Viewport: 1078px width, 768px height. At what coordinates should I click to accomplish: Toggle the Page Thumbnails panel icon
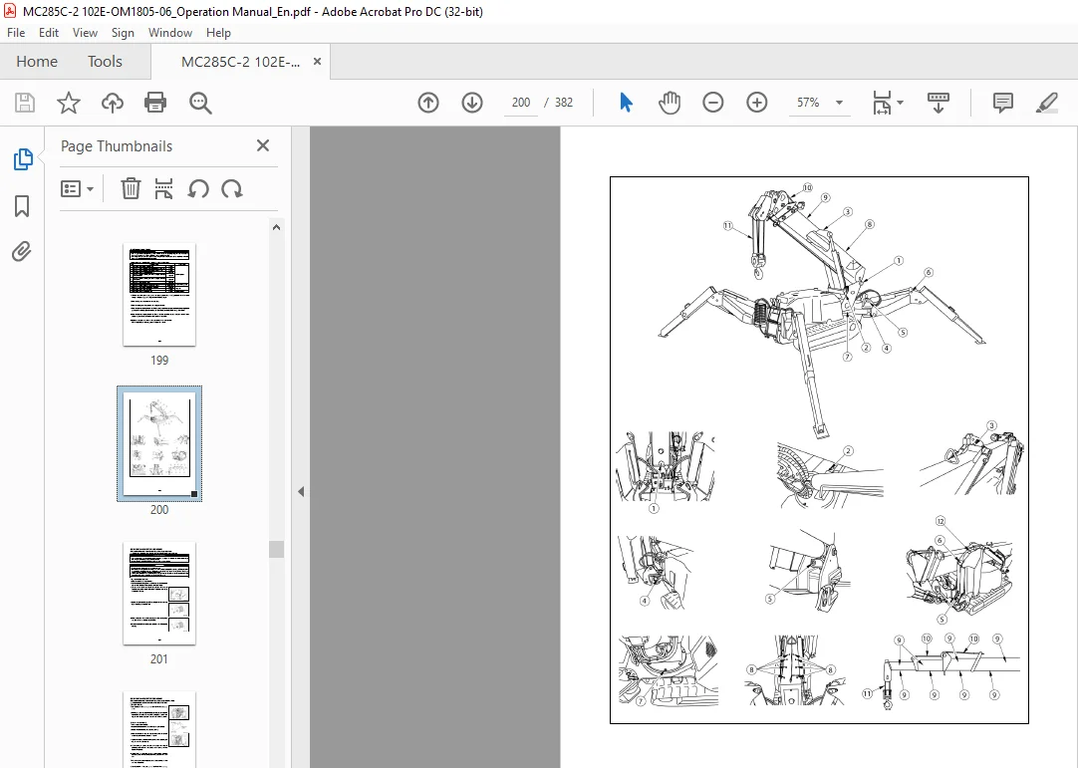[23, 159]
